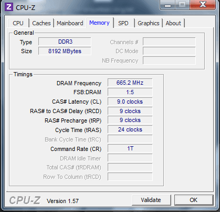
Task: Show the About tab
Action: point(173,23)
